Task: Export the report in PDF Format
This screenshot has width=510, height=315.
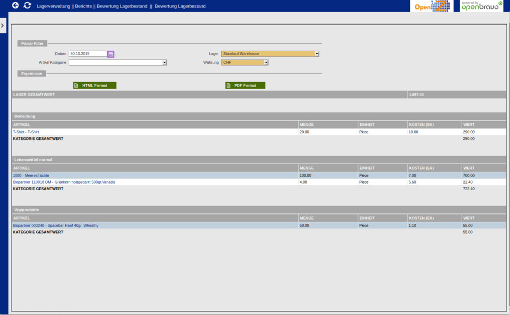Action: pos(245,86)
